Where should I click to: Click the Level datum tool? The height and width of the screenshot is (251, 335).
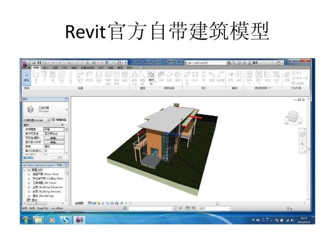pyautogui.click(x=231, y=76)
